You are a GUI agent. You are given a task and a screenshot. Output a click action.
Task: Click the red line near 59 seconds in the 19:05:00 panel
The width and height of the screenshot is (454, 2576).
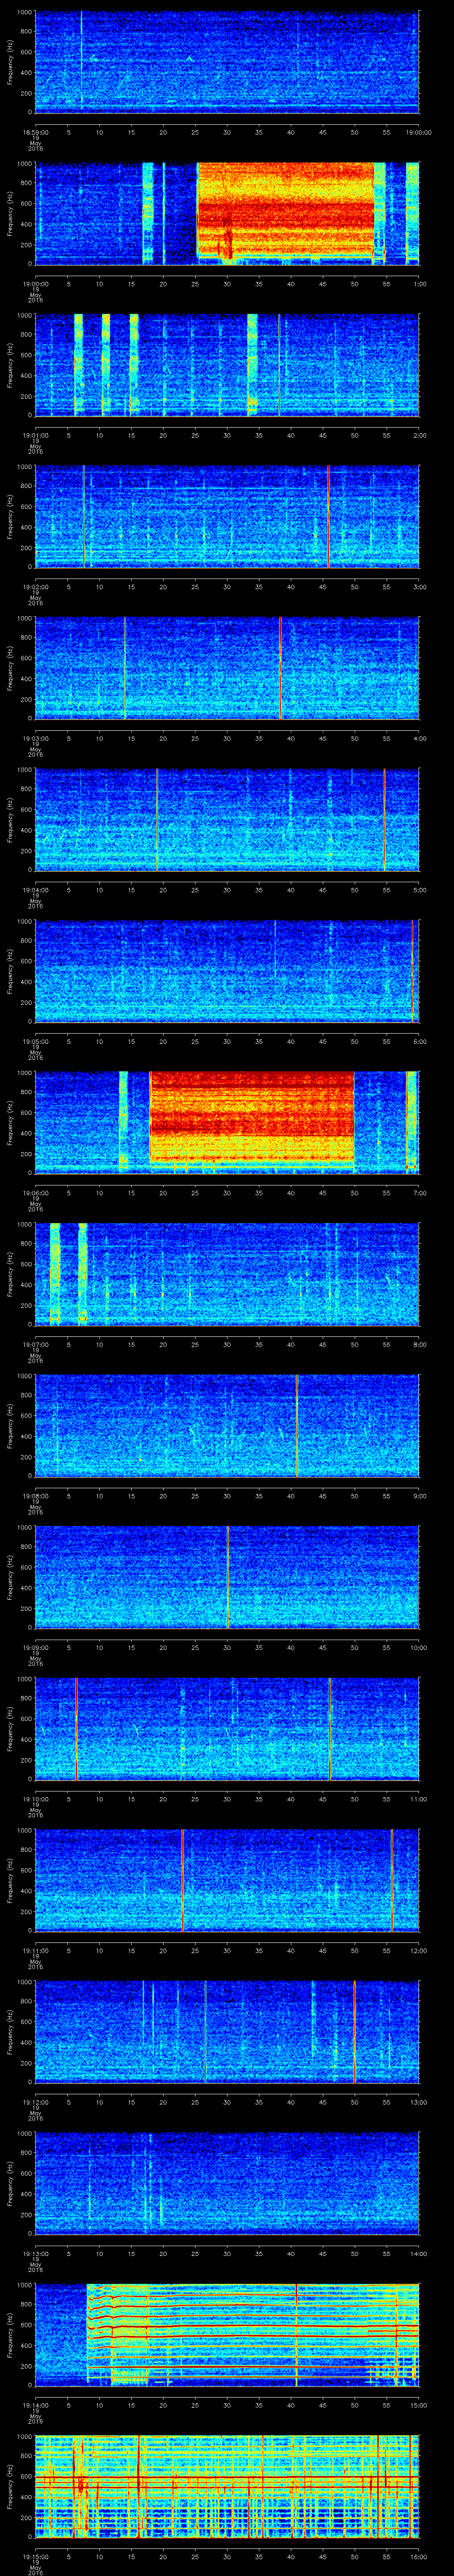point(412,971)
